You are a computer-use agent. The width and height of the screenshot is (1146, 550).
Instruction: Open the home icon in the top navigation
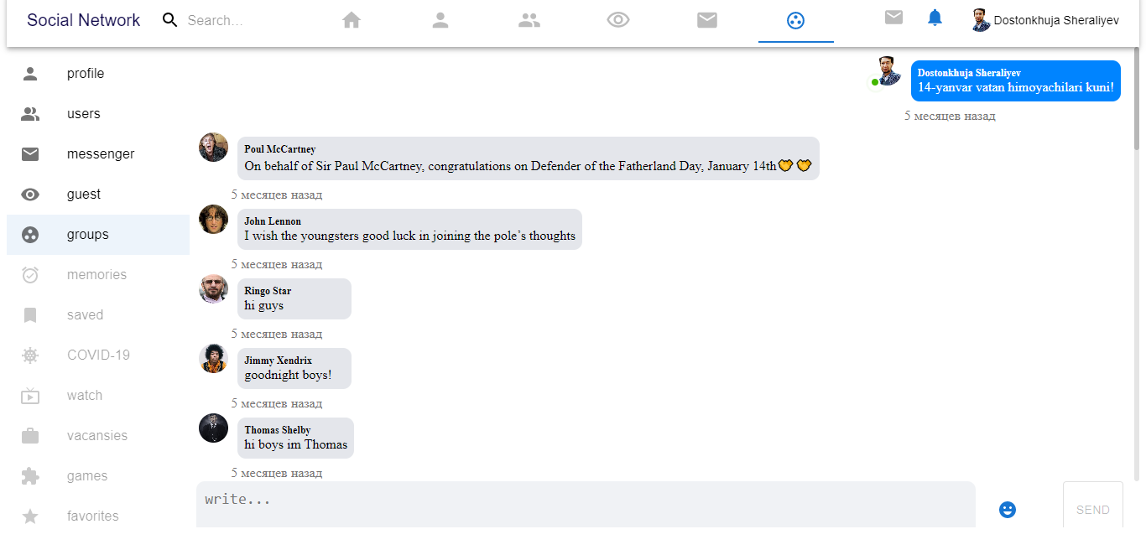[352, 20]
